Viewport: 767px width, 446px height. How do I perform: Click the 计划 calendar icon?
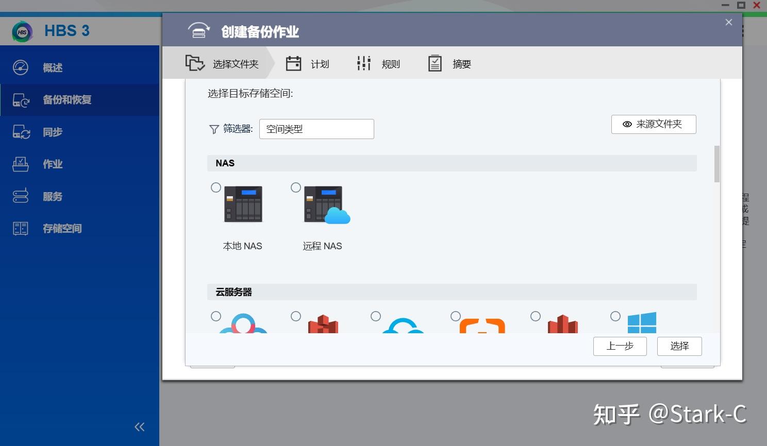293,63
